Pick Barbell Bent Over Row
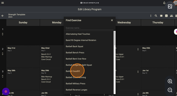The width and height of the screenshot is (177, 96). tap(76, 59)
